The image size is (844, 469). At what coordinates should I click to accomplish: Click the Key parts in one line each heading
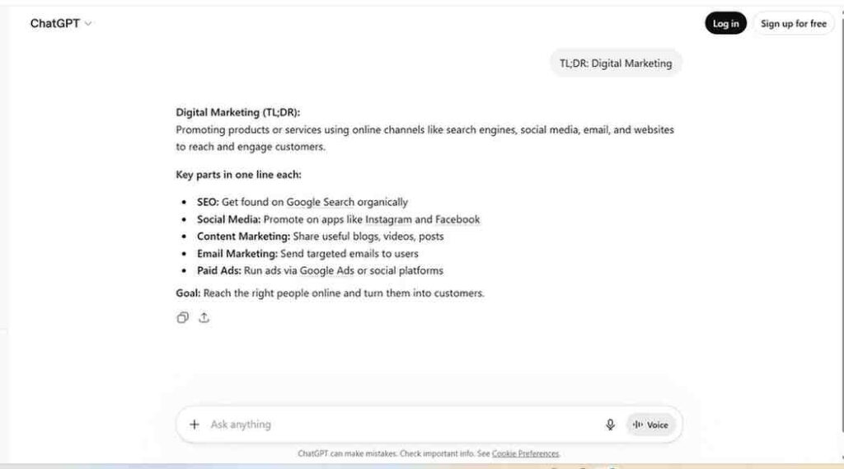point(239,175)
